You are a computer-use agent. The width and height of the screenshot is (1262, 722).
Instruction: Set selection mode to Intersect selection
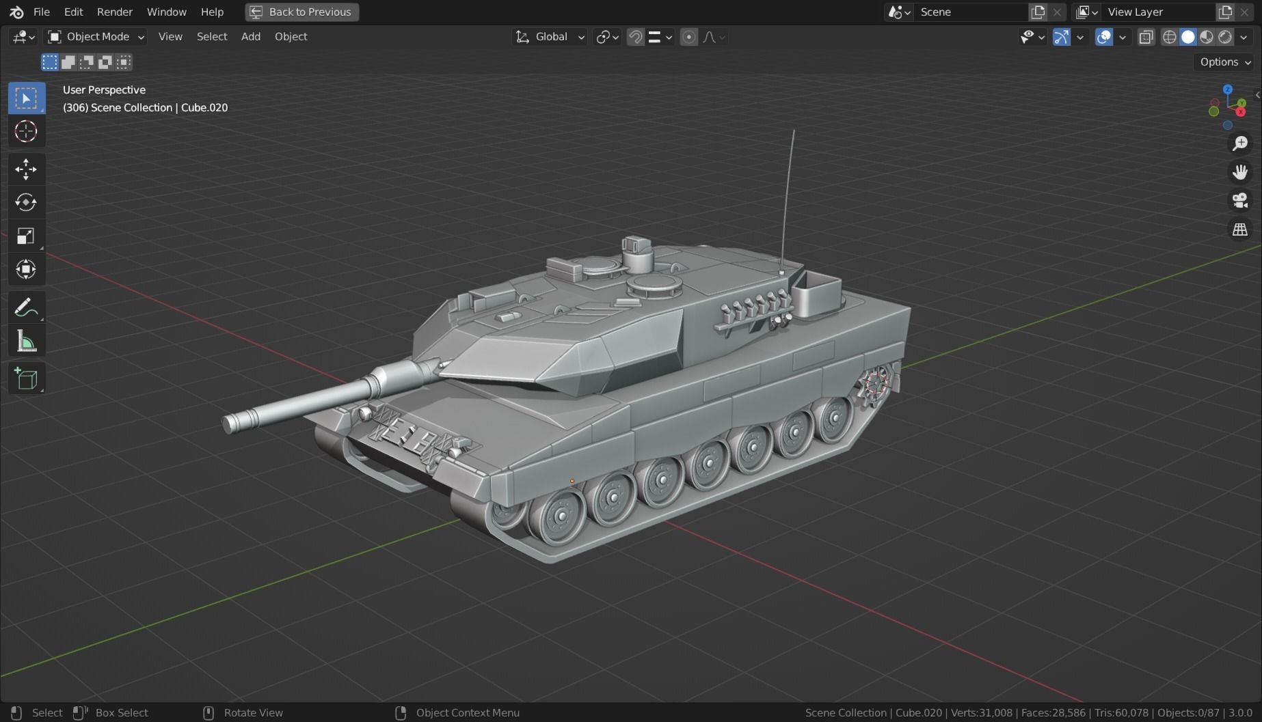(x=124, y=62)
